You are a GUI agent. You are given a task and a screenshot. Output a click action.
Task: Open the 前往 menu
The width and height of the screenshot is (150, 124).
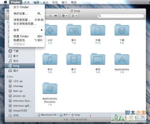click(55, 2)
